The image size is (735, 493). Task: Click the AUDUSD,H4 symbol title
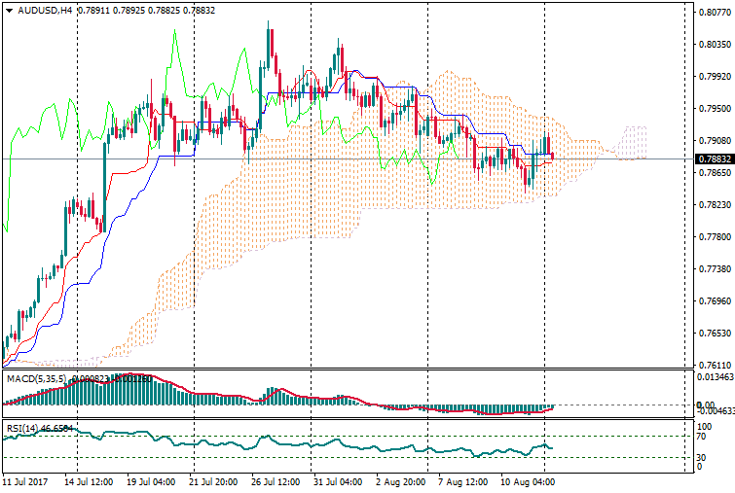click(45, 10)
